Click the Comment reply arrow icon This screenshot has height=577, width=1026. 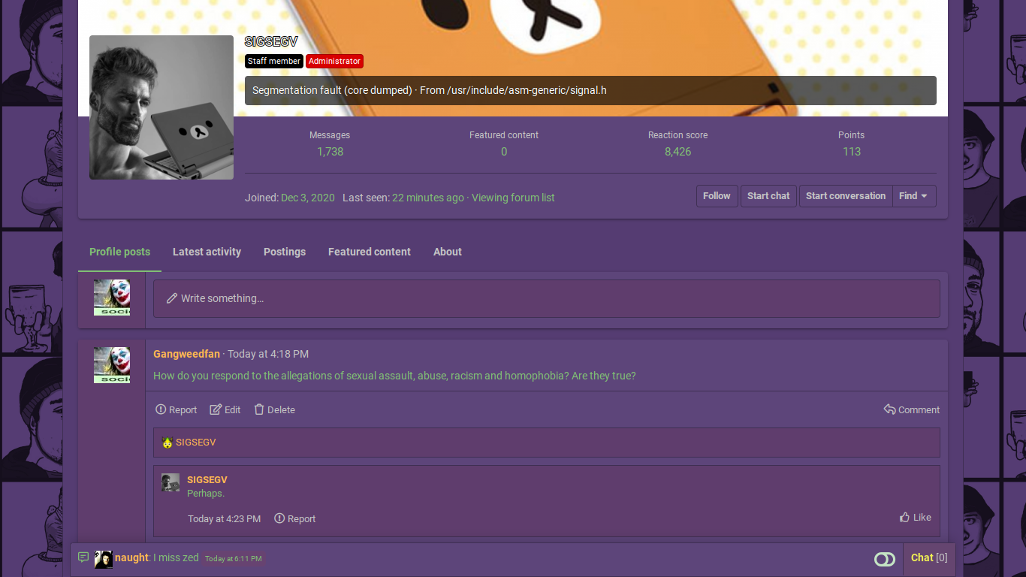[889, 409]
